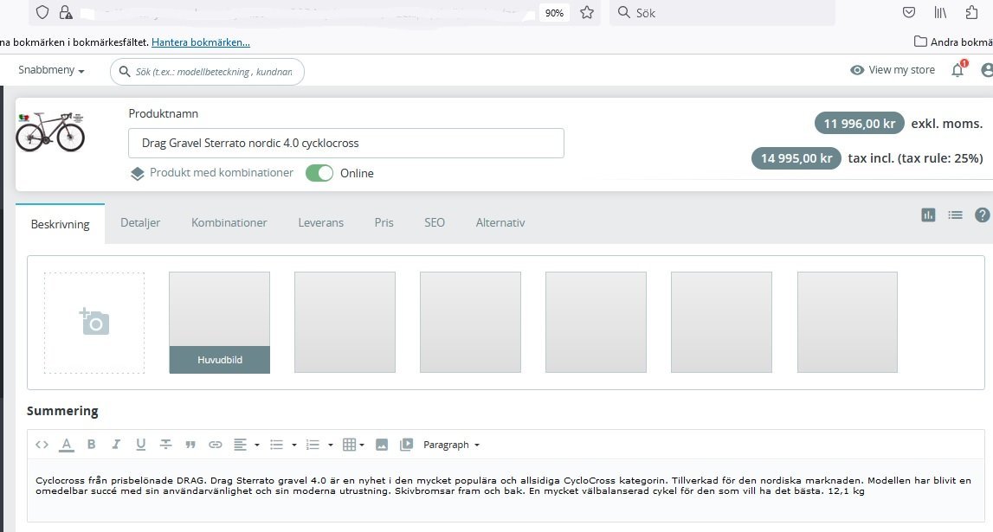Switch to the SEO tab
This screenshot has height=532, width=993.
(x=435, y=222)
